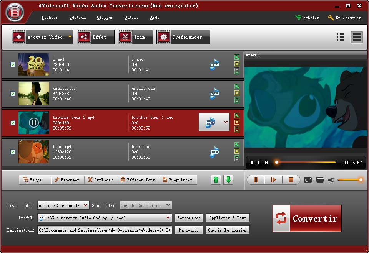The image size is (369, 253).
Task: Click the Convertir button
Action: pyautogui.click(x=307, y=219)
